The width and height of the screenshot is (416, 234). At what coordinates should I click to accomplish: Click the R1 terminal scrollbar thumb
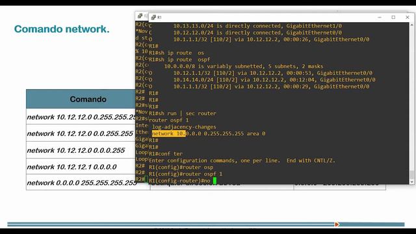click(x=411, y=175)
